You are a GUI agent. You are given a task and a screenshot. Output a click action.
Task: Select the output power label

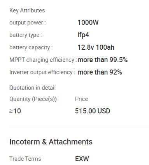pos(28,23)
